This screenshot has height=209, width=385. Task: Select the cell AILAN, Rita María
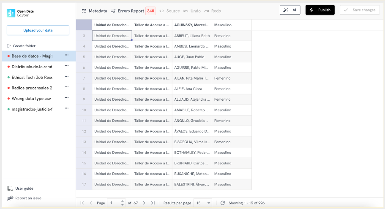click(x=192, y=78)
